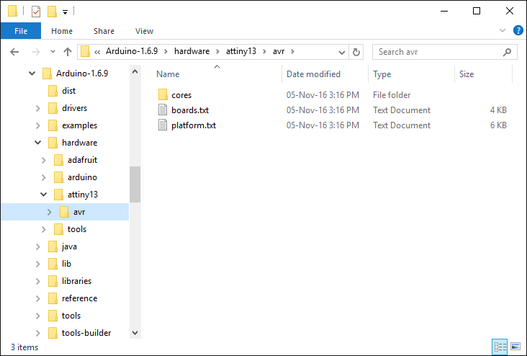Click navigation pane scroll up arrow
The width and height of the screenshot is (527, 356).
click(135, 71)
